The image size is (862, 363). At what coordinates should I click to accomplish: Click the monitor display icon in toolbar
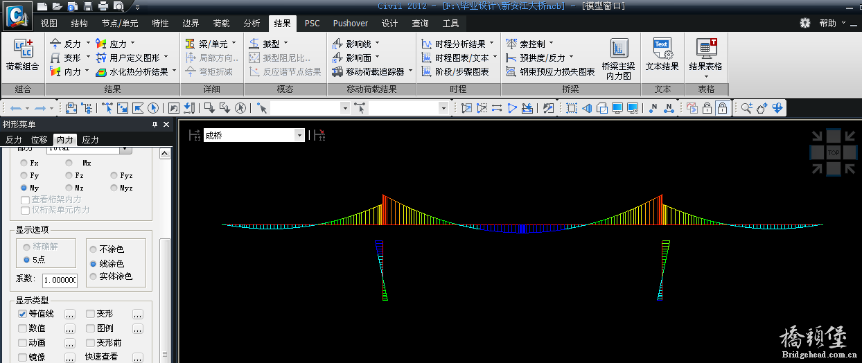617,108
